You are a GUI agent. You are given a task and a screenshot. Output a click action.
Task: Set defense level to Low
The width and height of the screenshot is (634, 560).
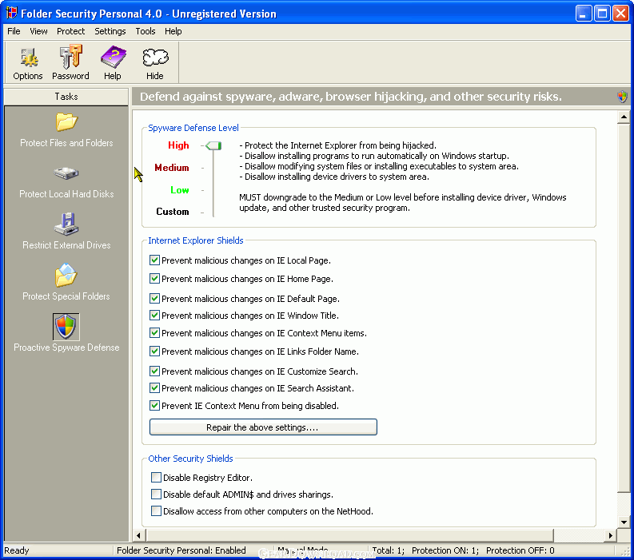coord(180,190)
